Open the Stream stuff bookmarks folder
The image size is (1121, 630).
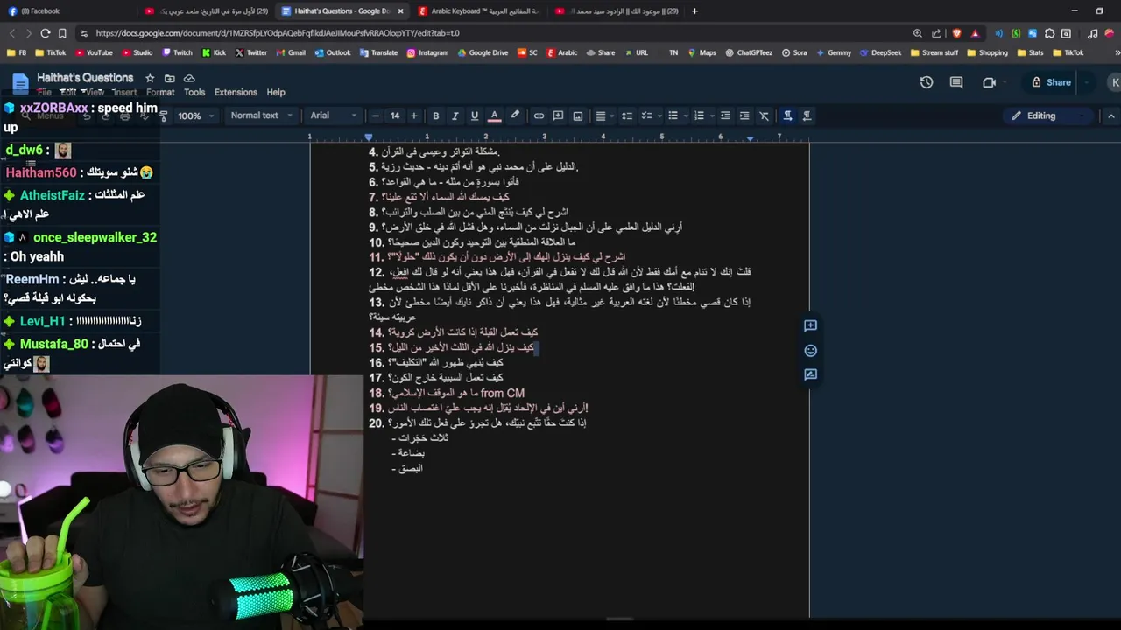tap(934, 52)
